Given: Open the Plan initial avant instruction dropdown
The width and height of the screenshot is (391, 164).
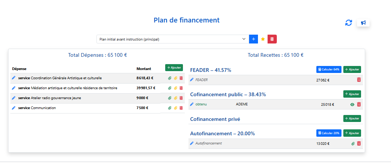Looking at the screenshot, I should (x=173, y=39).
